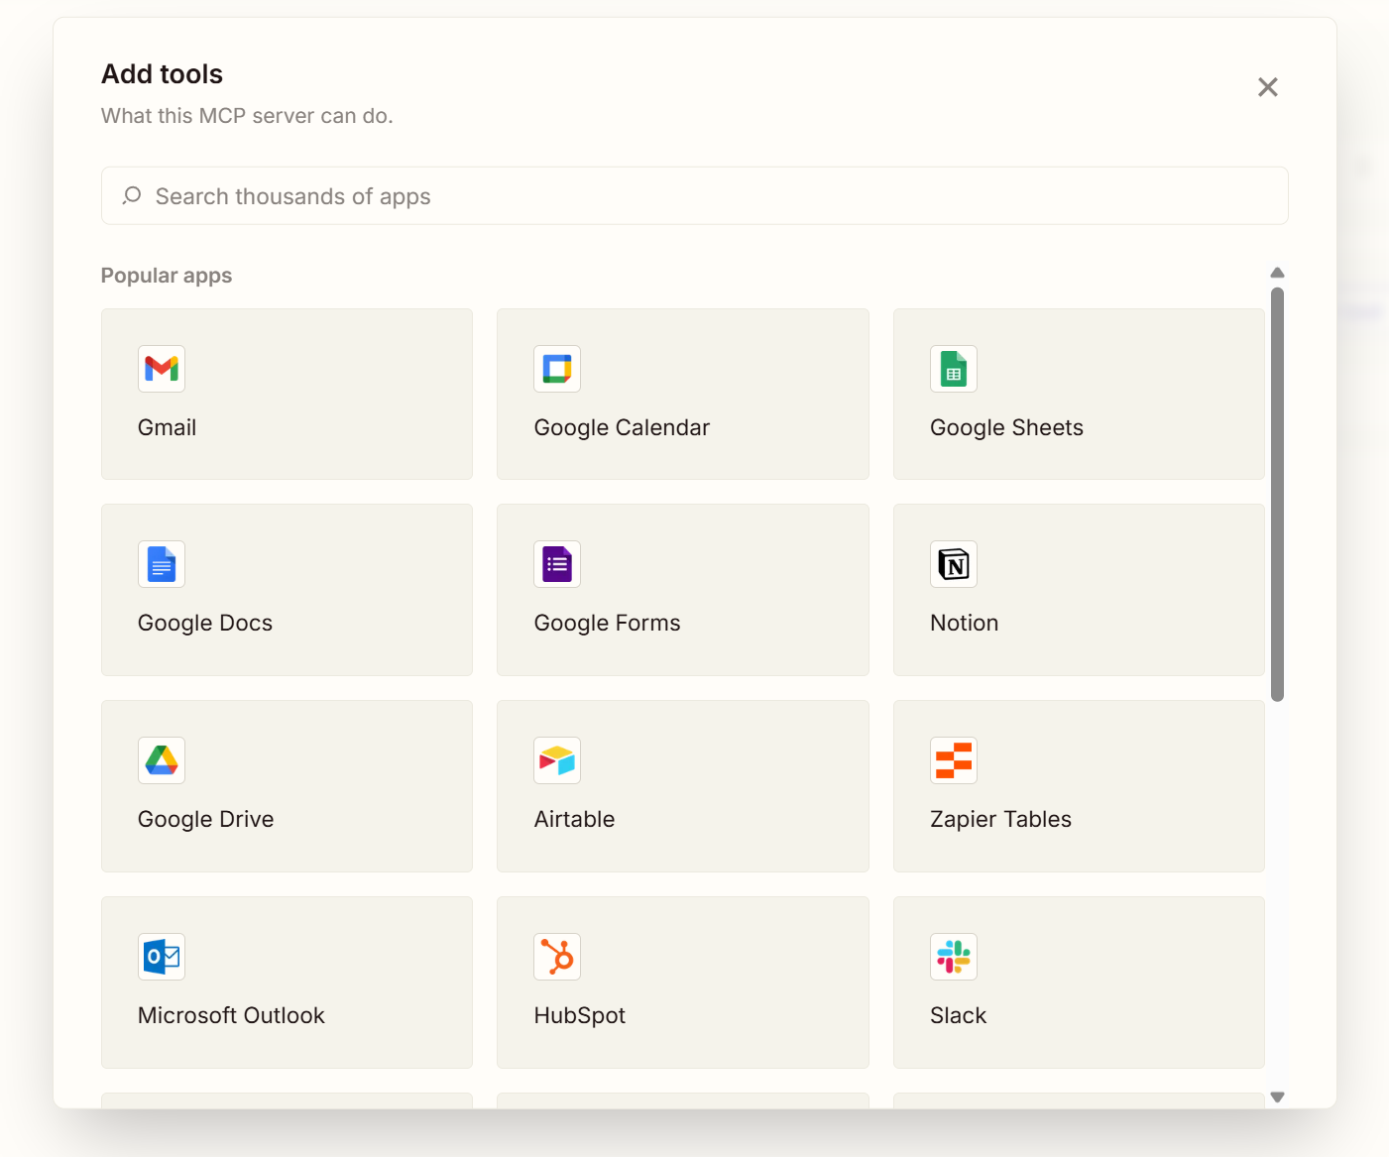This screenshot has height=1157, width=1389.
Task: Click the scrollbar down arrow
Action: pos(1277,1097)
